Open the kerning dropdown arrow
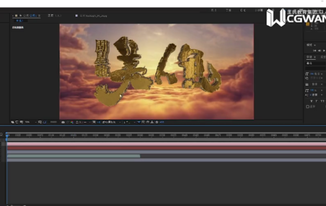 322,78
